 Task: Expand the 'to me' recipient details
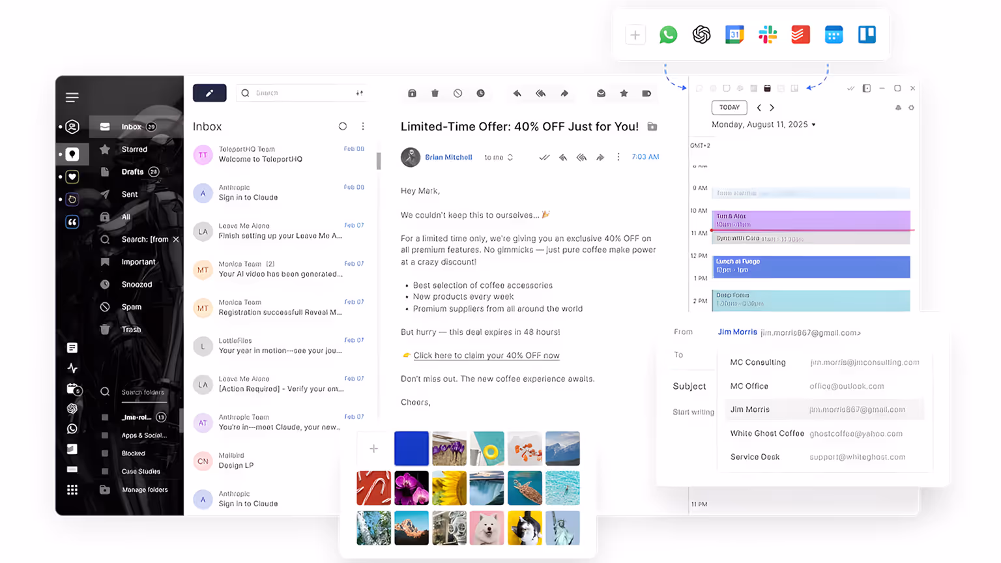pyautogui.click(x=499, y=157)
